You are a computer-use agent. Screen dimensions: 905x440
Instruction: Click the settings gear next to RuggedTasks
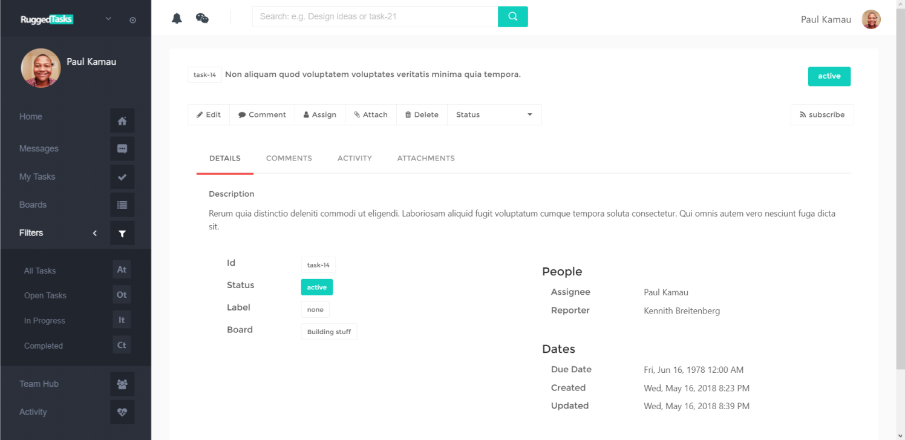(132, 19)
